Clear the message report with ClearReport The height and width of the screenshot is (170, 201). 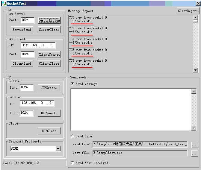pos(188,11)
